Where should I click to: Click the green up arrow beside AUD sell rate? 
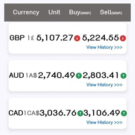[x=124, y=76]
